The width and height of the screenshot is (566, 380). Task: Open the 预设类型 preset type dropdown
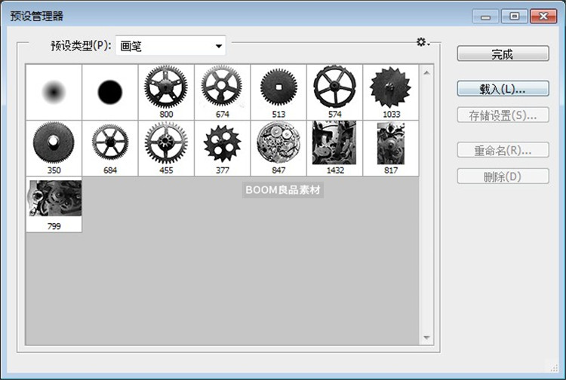tap(171, 47)
